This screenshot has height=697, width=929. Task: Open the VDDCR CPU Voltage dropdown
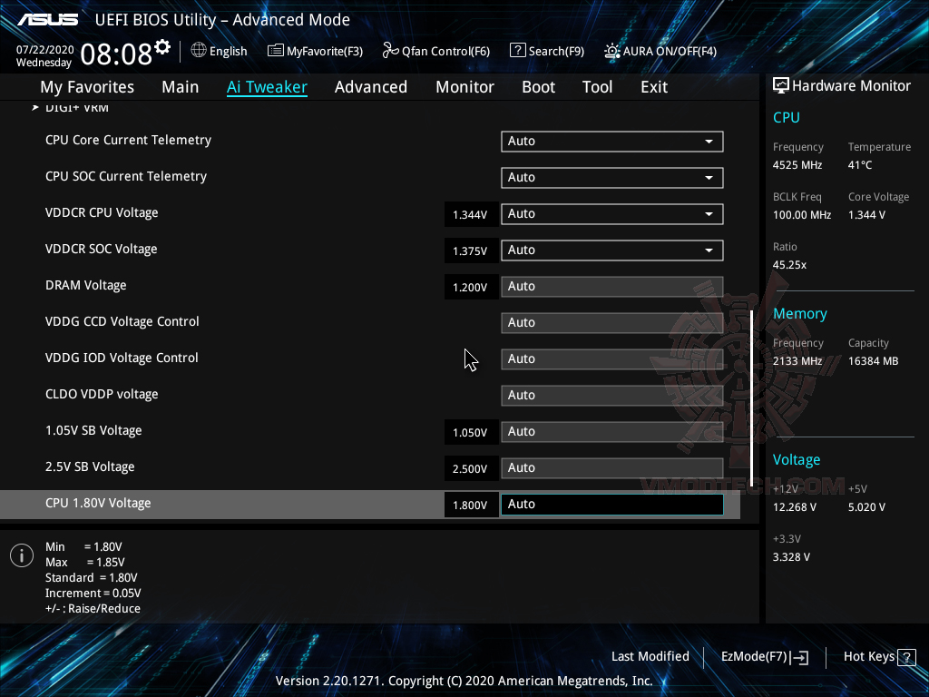611,213
